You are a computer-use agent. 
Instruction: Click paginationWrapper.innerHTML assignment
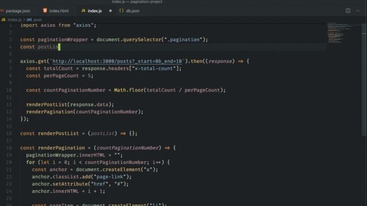click(74, 155)
